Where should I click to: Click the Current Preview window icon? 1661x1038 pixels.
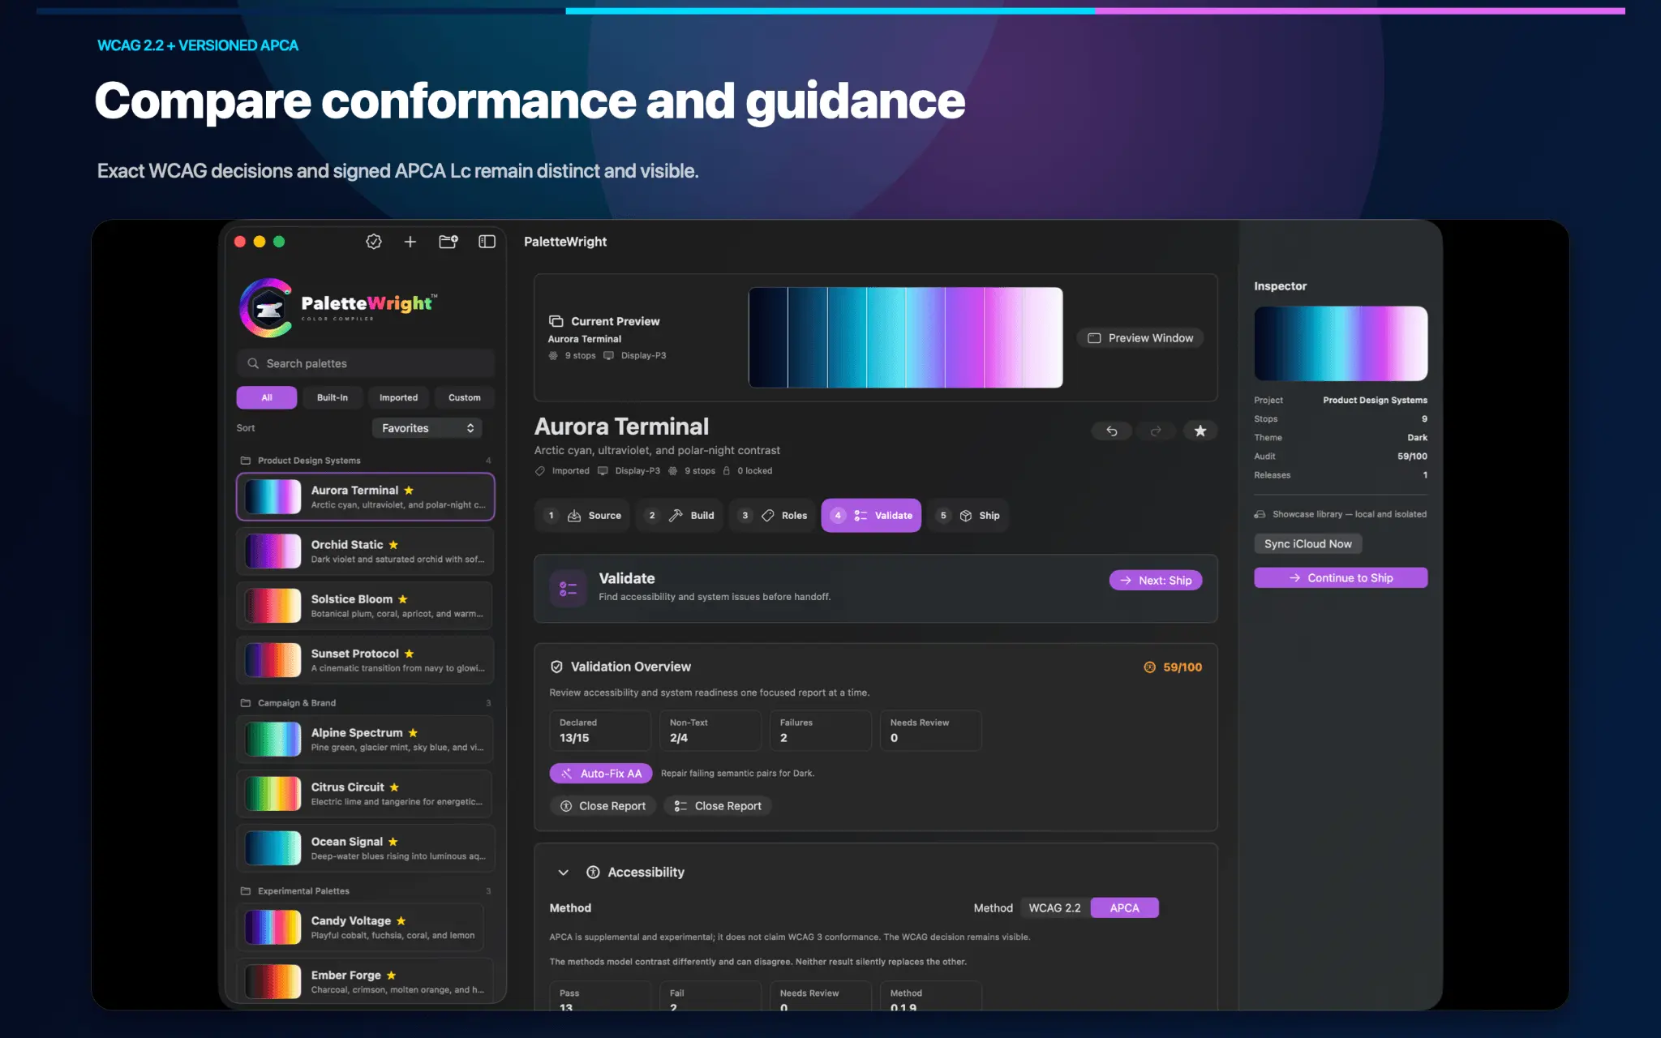tap(556, 321)
